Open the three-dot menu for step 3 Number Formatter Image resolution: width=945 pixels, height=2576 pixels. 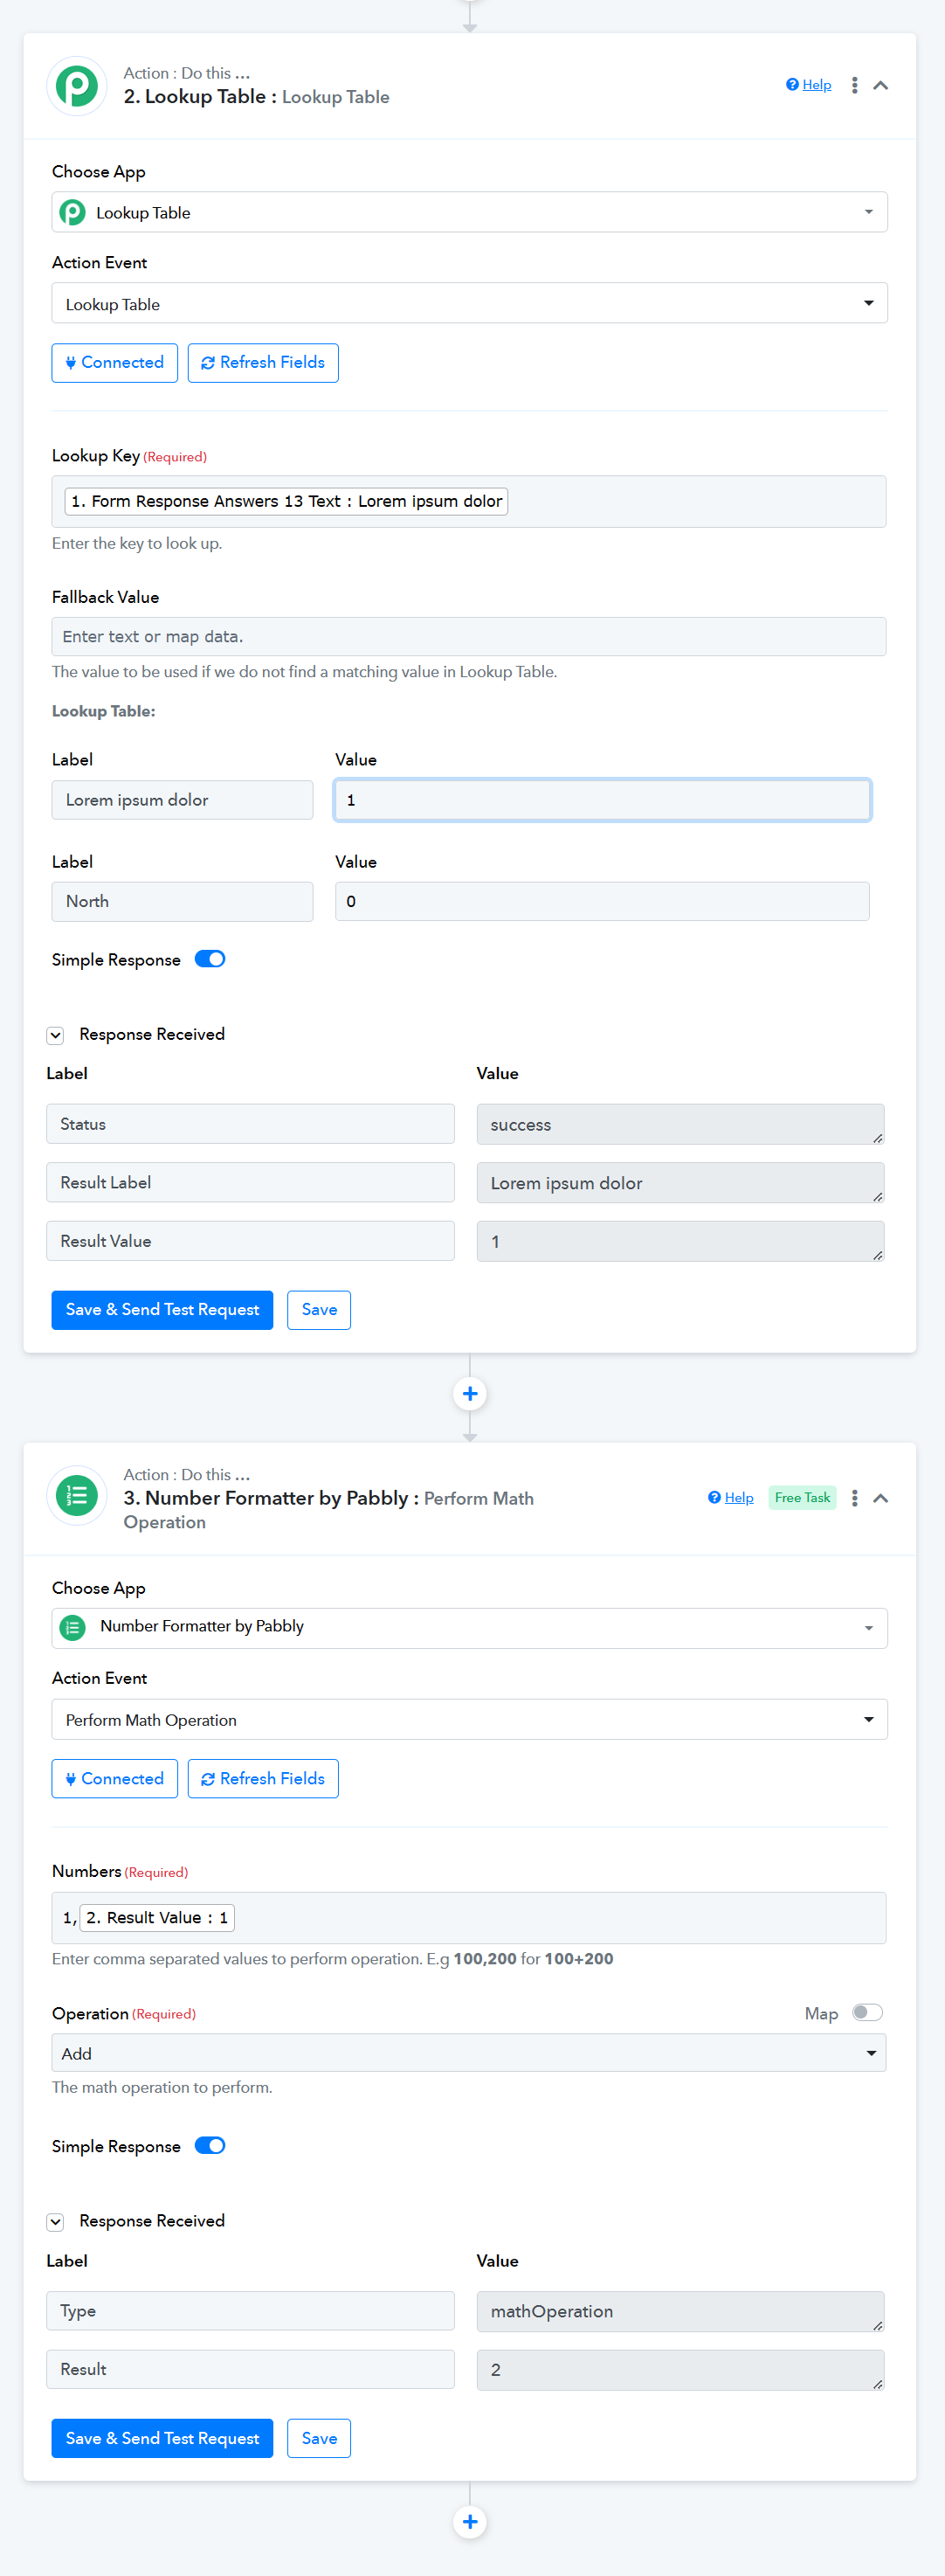[854, 1498]
